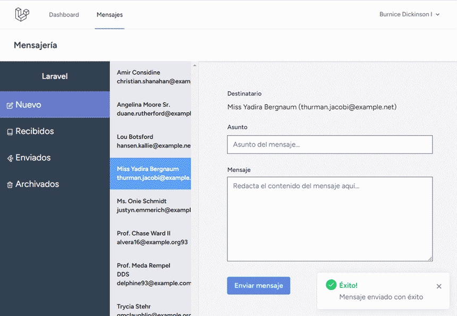Select Prof. Chase Ward II contact
This screenshot has height=316, width=457.
click(151, 237)
